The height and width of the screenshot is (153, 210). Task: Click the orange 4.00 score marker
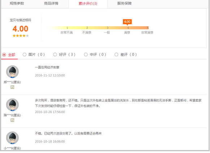pos(127,22)
